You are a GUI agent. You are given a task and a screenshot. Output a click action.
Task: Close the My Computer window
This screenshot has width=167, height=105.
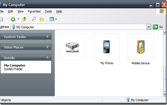pyautogui.click(x=164, y=5)
